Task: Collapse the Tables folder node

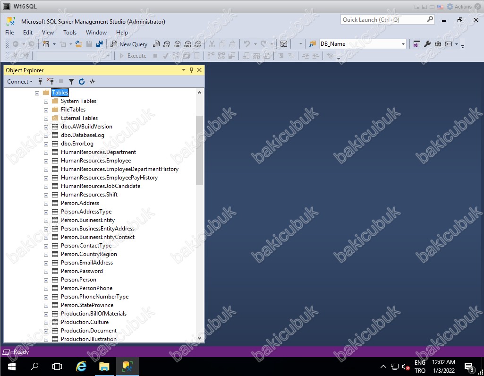Action: click(37, 93)
